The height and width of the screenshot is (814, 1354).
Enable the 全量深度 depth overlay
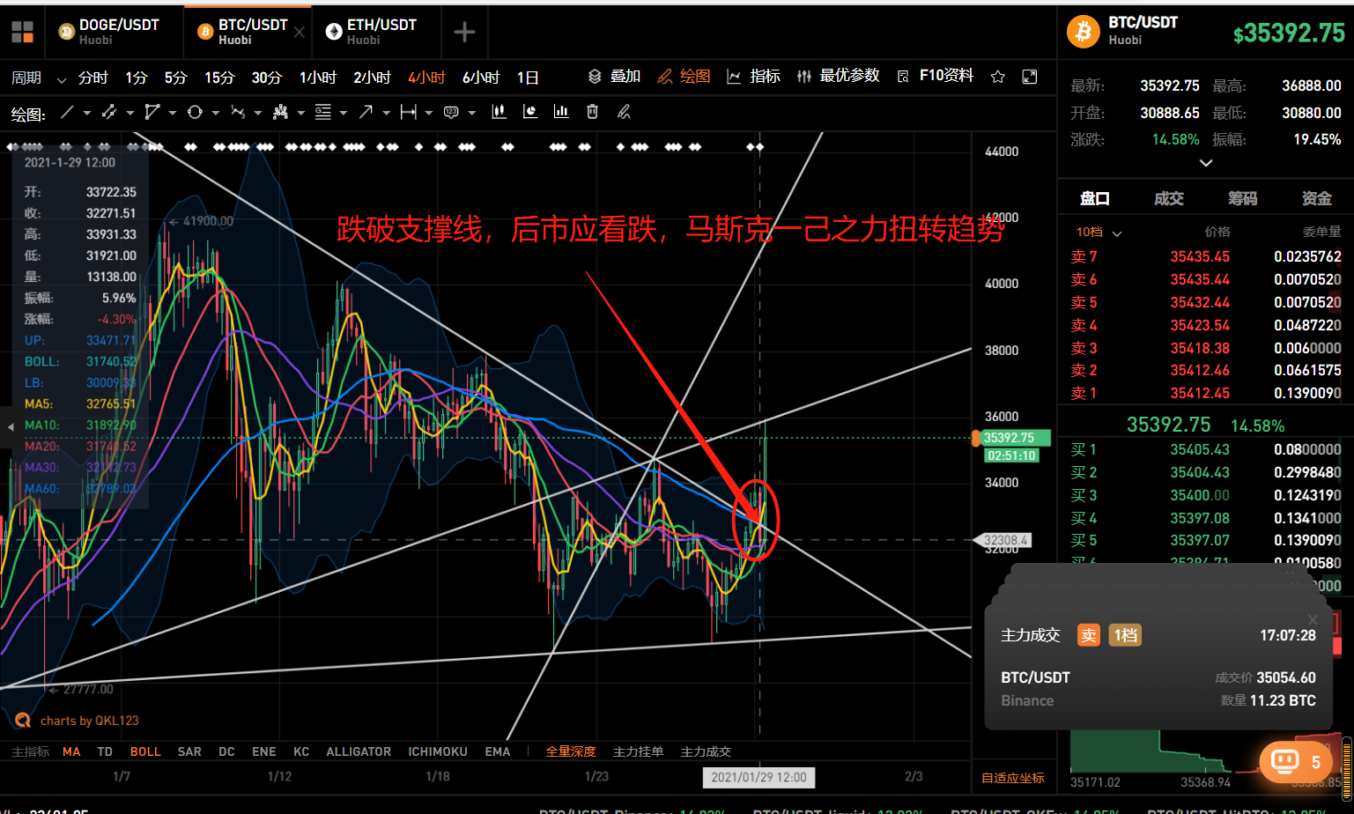(571, 751)
